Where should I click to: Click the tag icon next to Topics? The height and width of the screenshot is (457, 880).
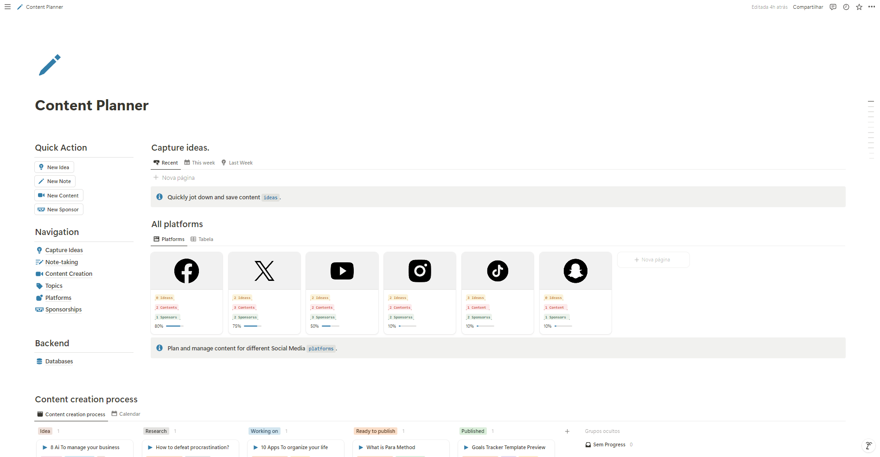tap(39, 286)
